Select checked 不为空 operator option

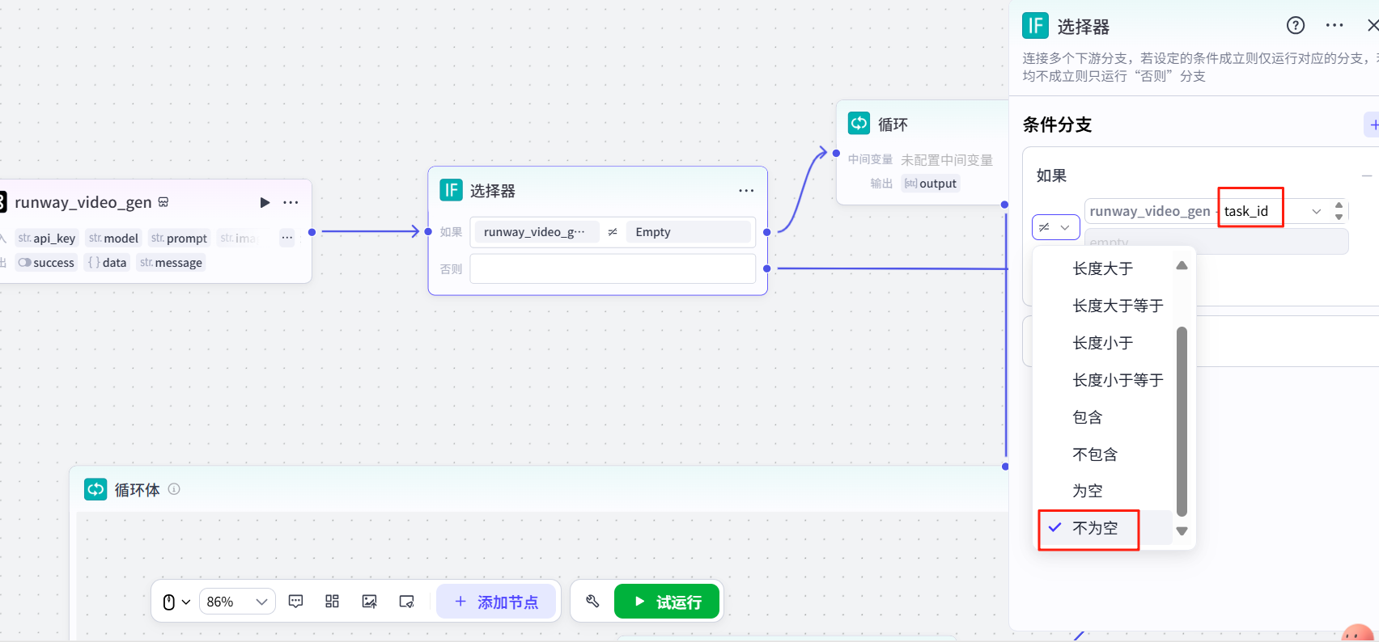pyautogui.click(x=1105, y=528)
